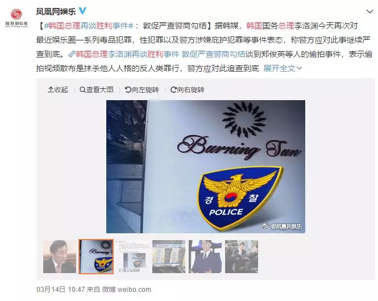The image size is (378, 301).
Task: Rotate image right with 向右旋转
Action: pos(188,90)
